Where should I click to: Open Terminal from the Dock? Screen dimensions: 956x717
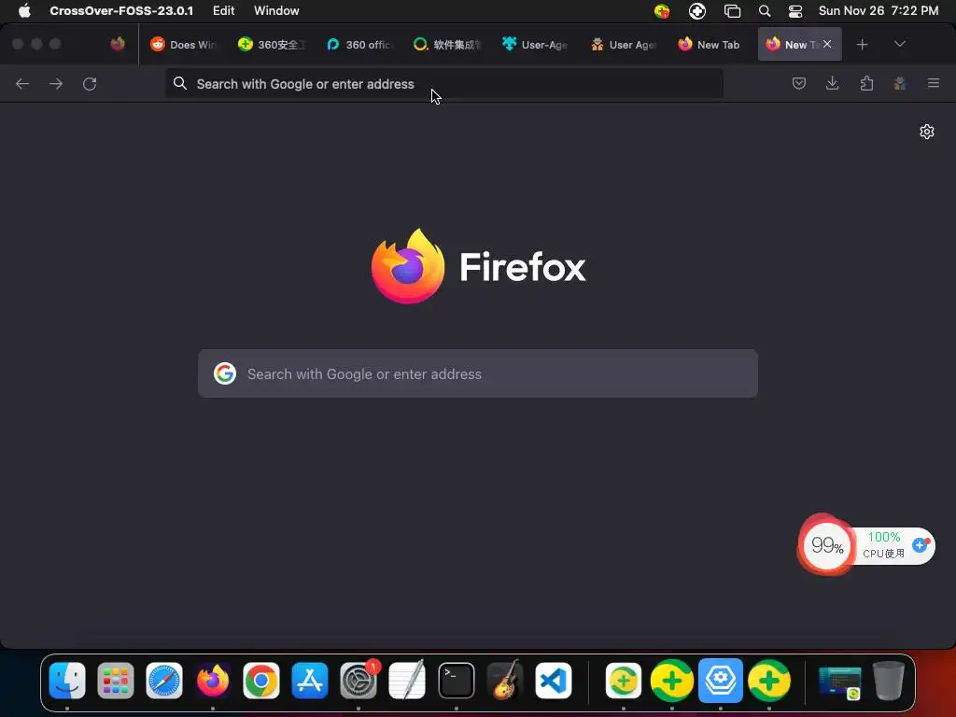(456, 680)
